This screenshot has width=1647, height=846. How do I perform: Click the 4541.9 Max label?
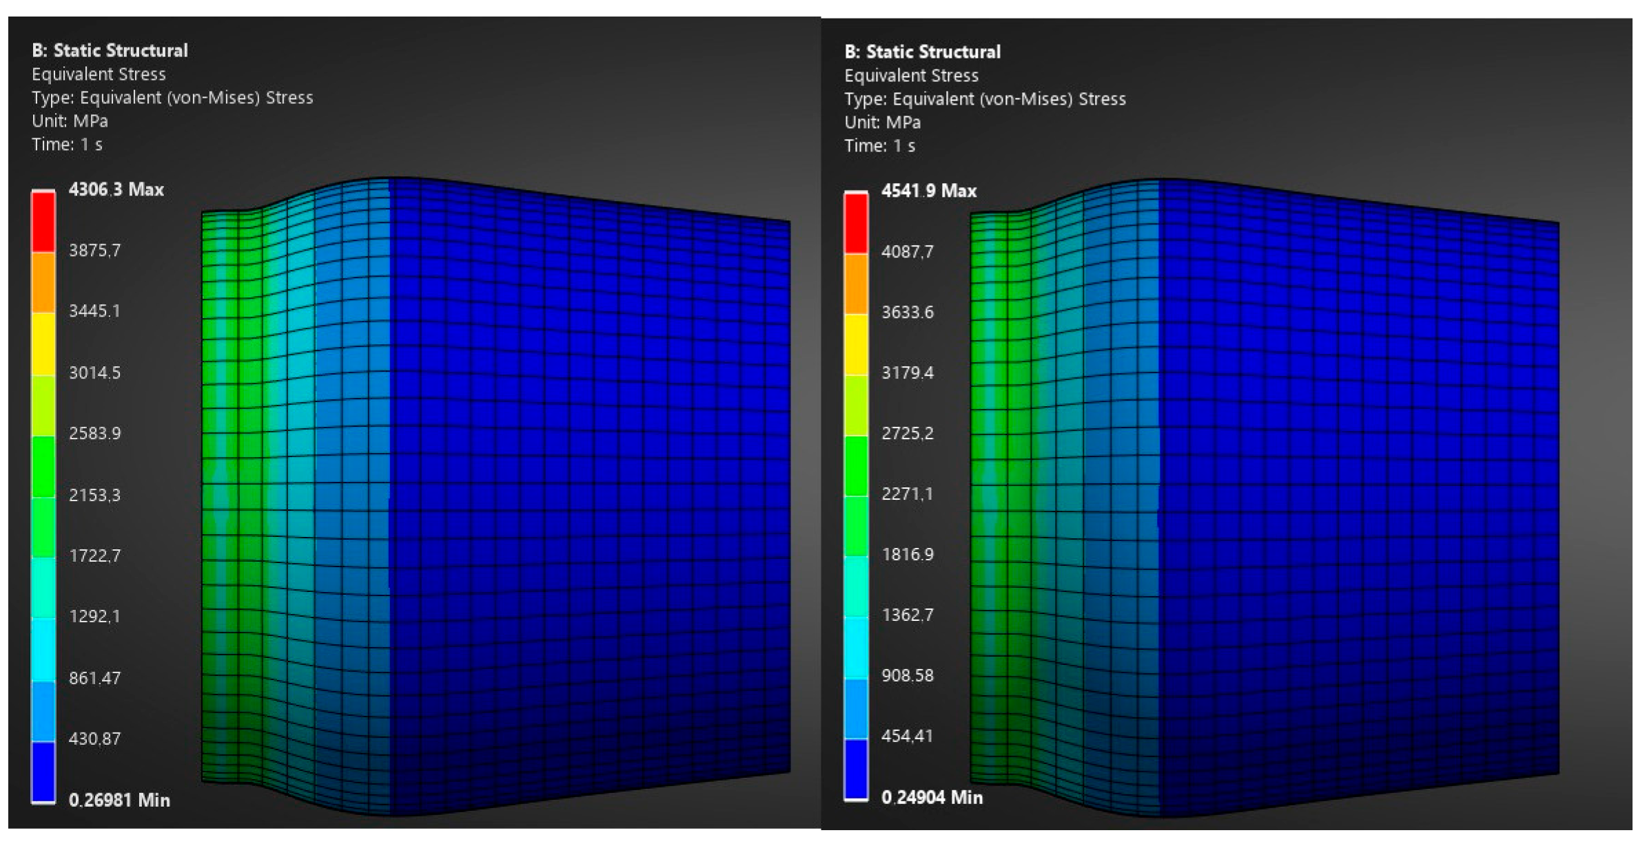(928, 191)
